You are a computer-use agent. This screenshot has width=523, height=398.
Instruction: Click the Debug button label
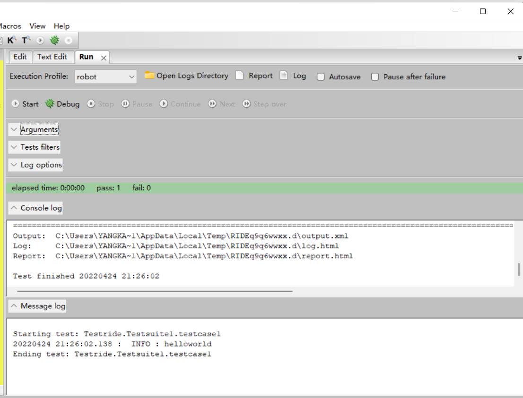(68, 104)
